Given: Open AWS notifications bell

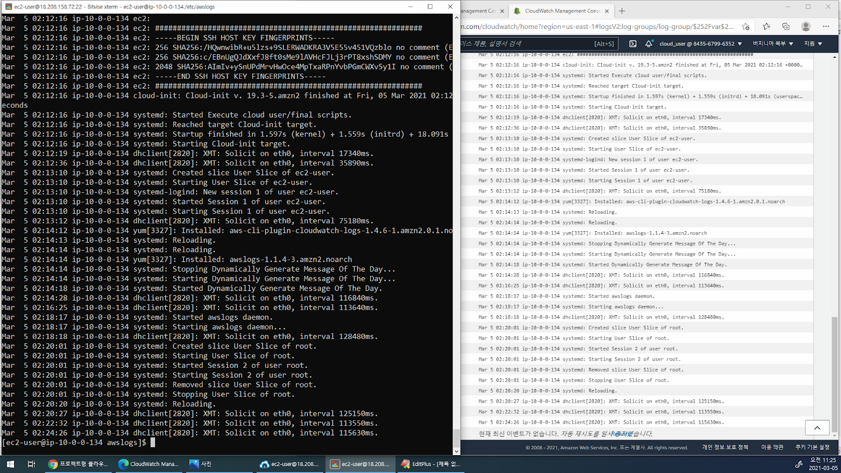Looking at the screenshot, I should (x=649, y=44).
